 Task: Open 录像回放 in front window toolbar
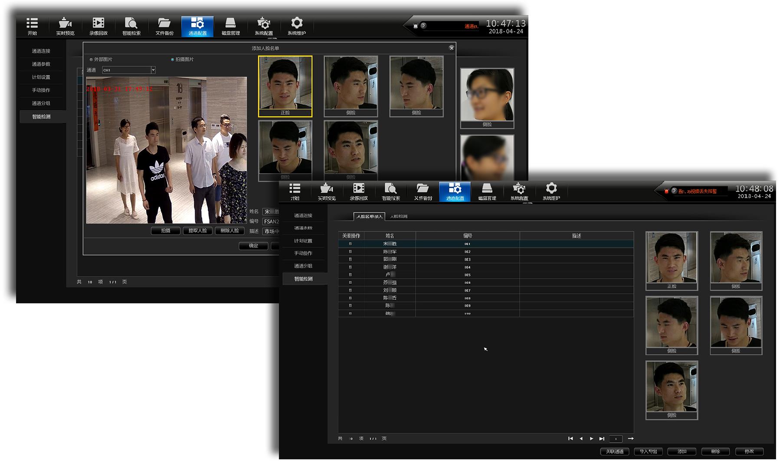359,192
